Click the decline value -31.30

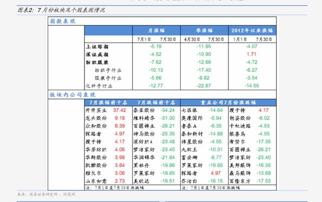click(168, 118)
